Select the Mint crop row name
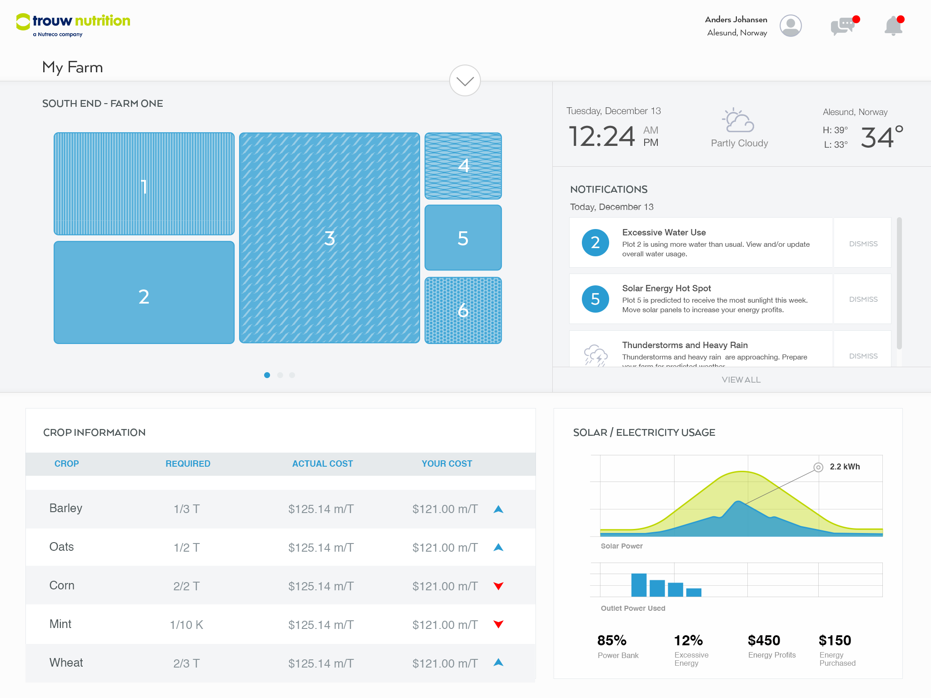Screen dimensions: 931x698 60,624
